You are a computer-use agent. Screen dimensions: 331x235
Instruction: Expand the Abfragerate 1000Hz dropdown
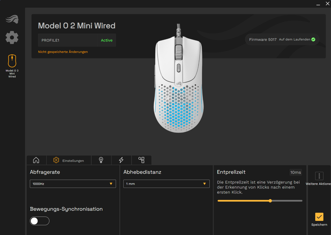(73, 184)
